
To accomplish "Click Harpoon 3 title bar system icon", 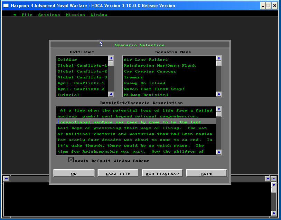I will [6, 6].
